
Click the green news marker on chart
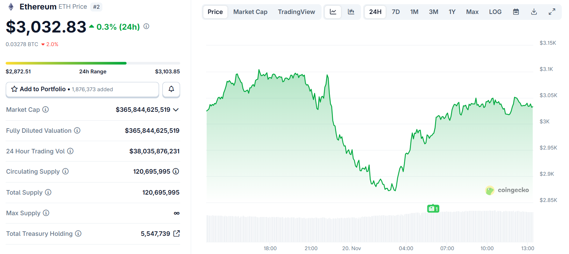[433, 209]
